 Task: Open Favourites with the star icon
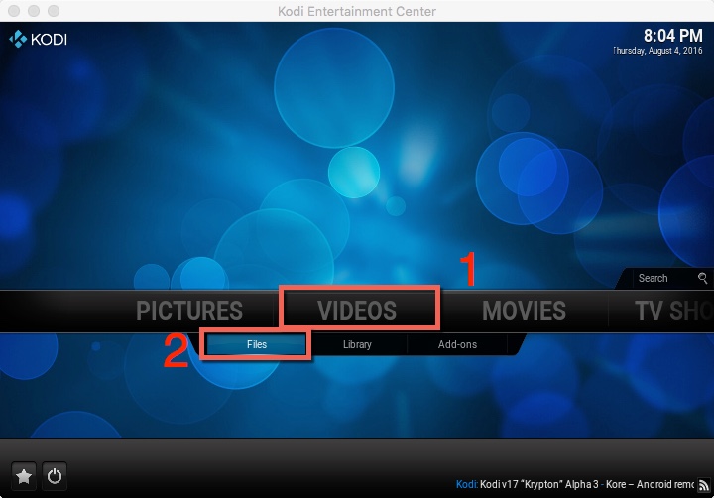tap(24, 475)
